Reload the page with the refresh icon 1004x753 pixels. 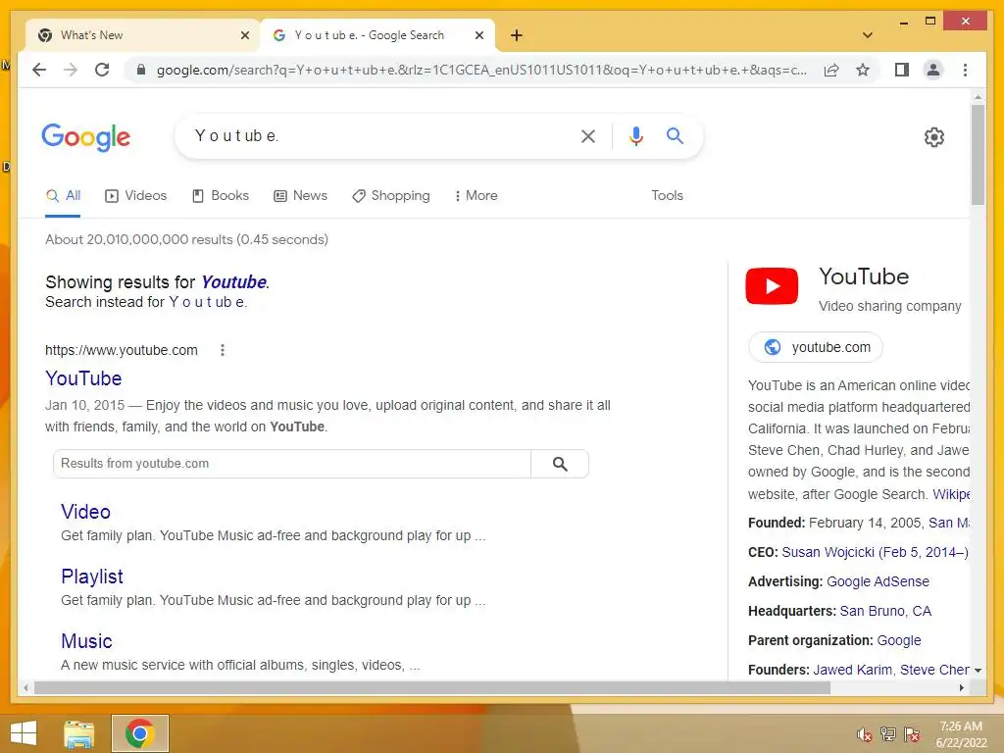[102, 70]
